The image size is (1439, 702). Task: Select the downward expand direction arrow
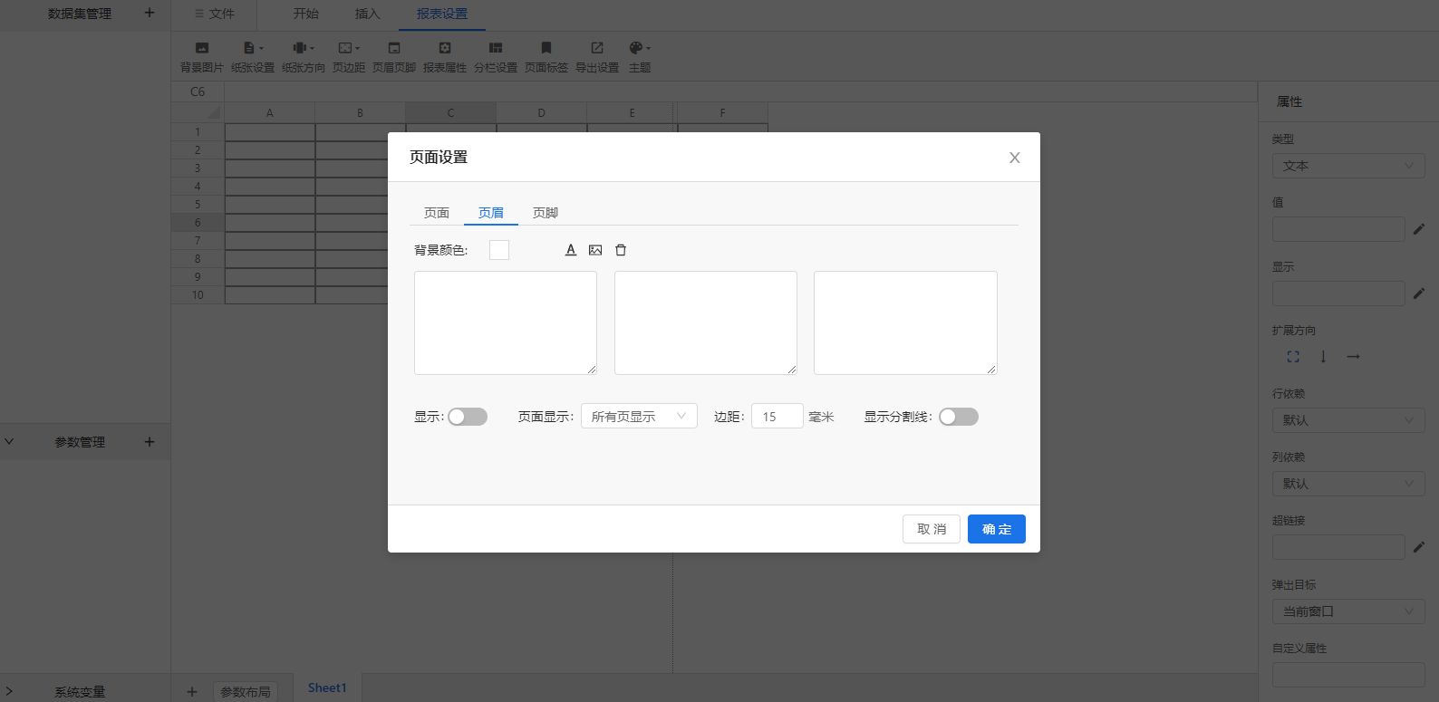tap(1323, 357)
